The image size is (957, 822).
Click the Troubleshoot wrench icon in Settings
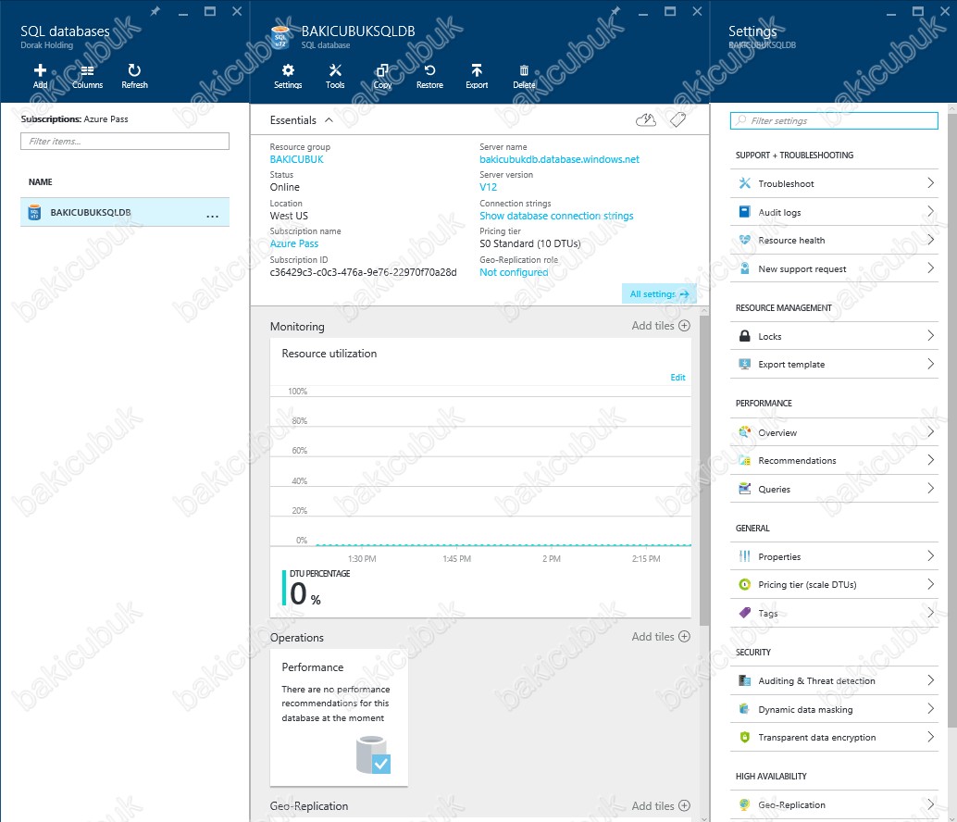745,183
